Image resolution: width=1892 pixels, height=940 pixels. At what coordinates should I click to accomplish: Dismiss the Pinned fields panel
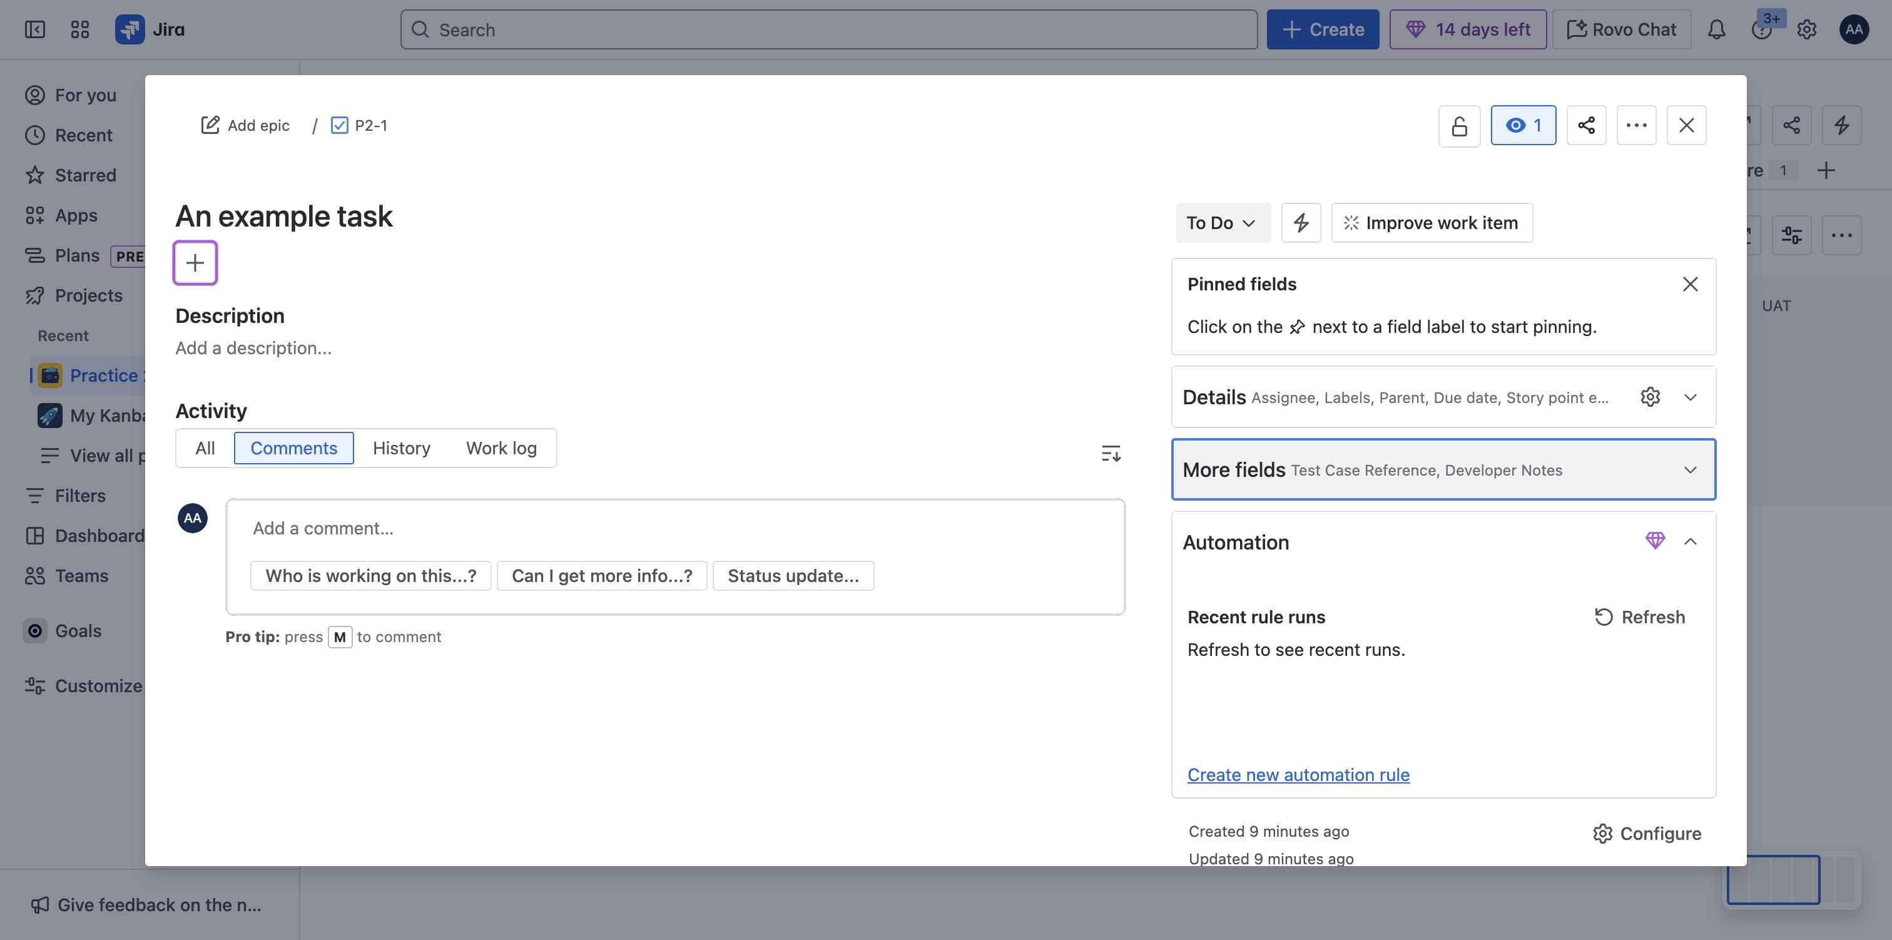(x=1689, y=284)
